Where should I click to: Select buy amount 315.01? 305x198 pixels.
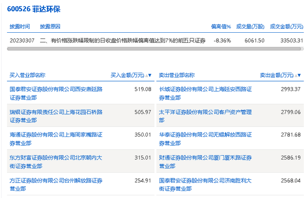(x=143, y=157)
